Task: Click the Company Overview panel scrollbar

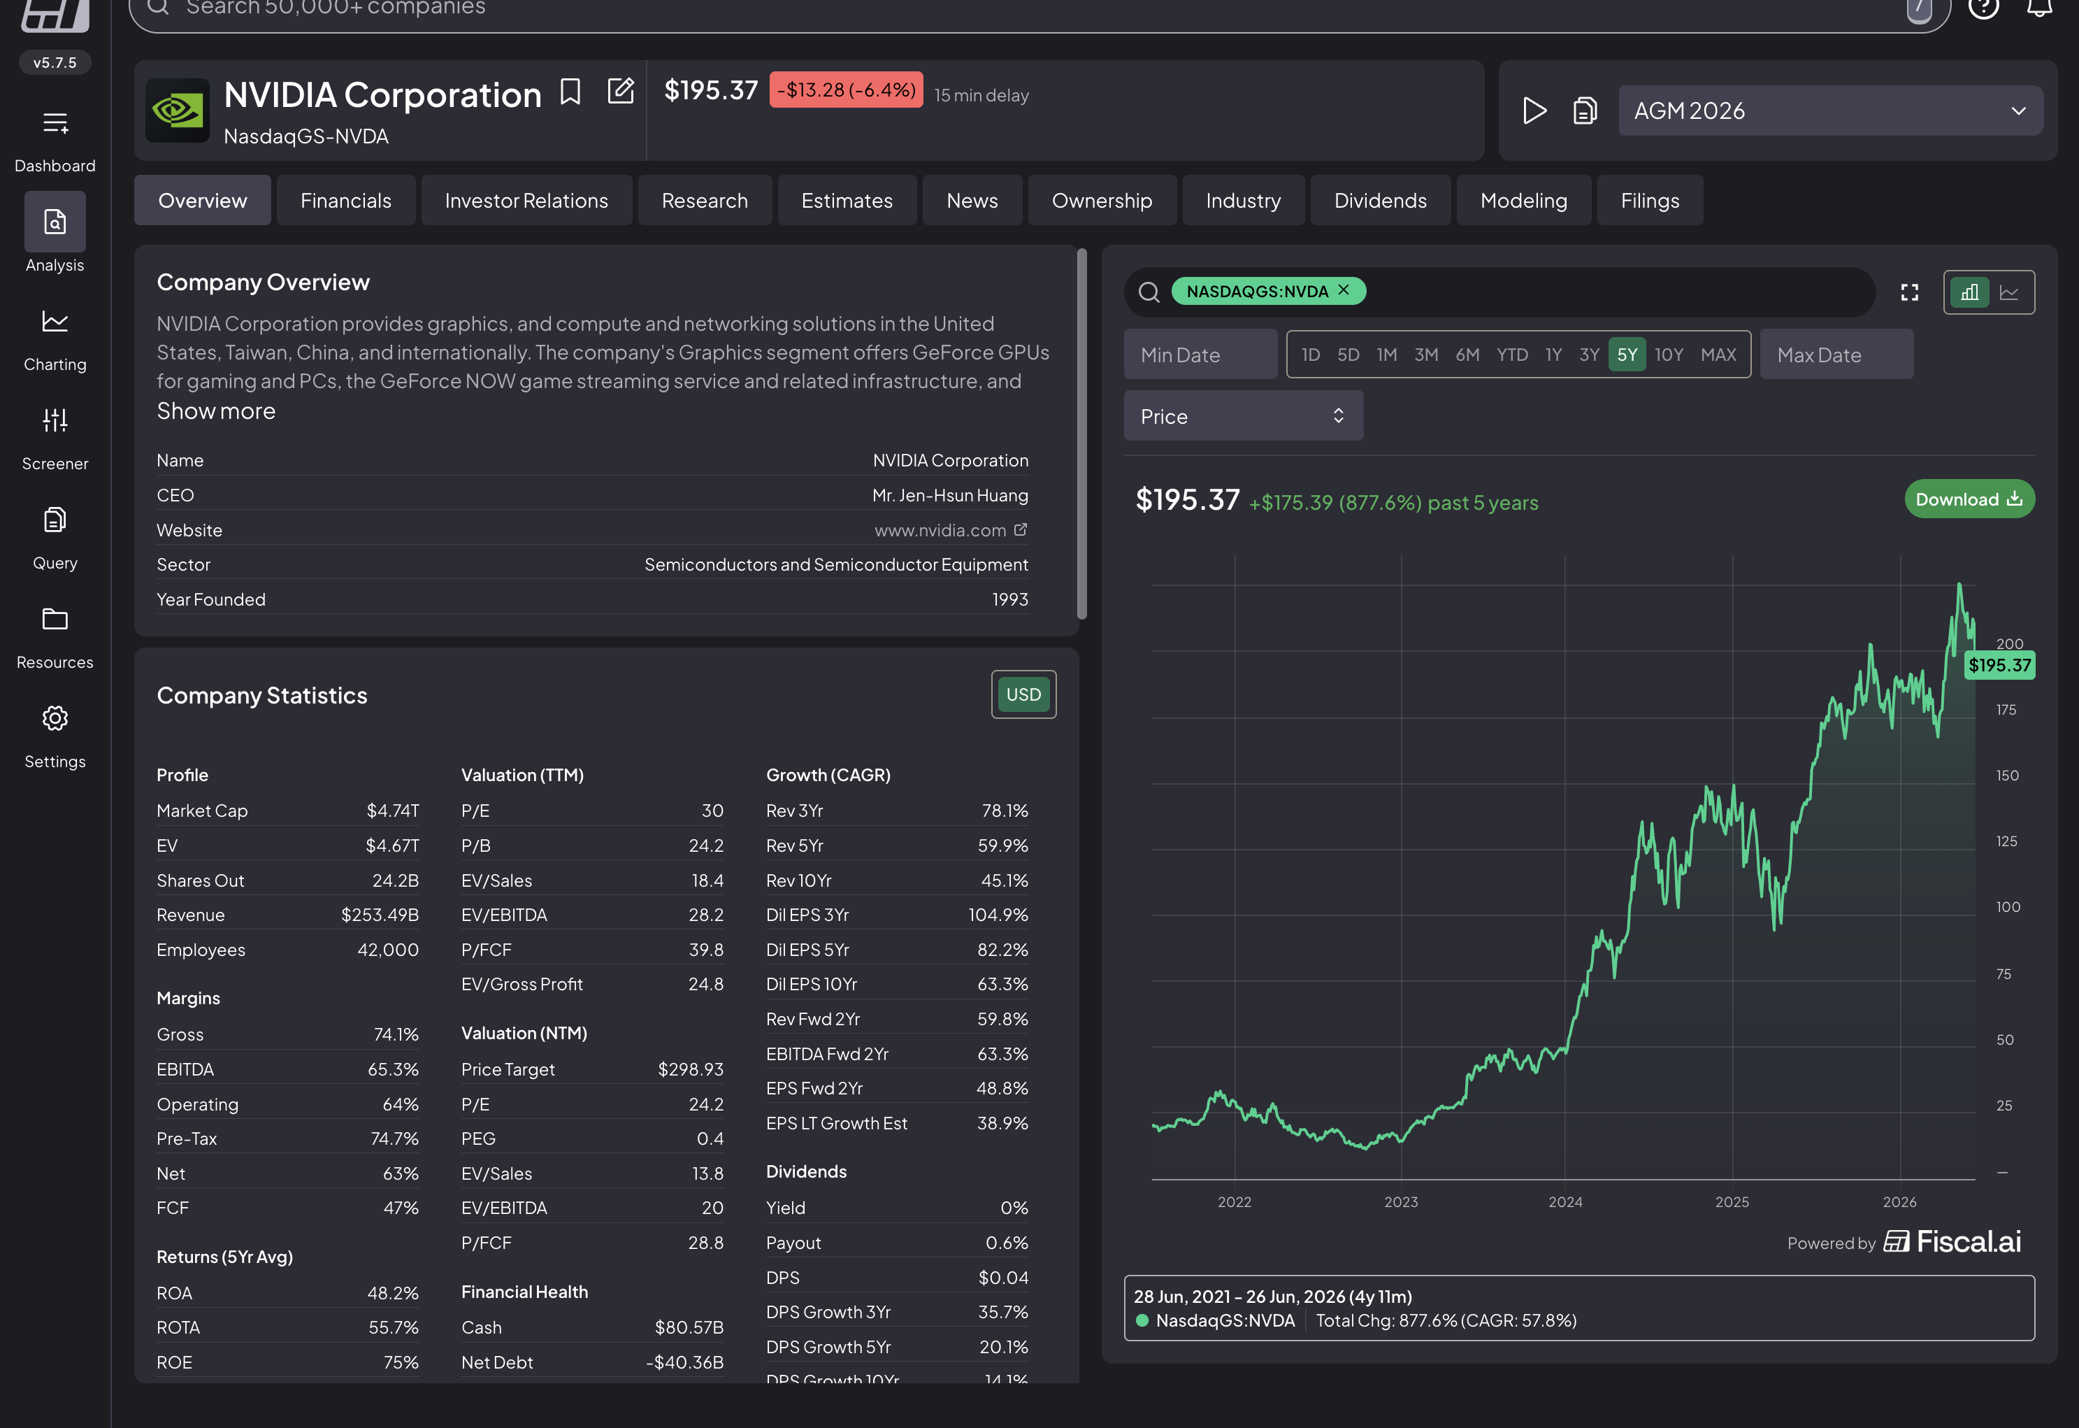Action: (x=1081, y=434)
